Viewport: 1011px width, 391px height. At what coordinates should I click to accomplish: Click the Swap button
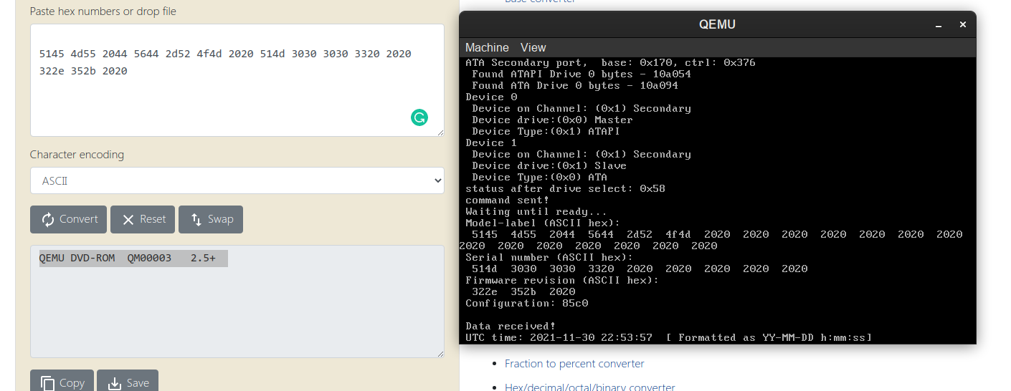[x=211, y=219]
